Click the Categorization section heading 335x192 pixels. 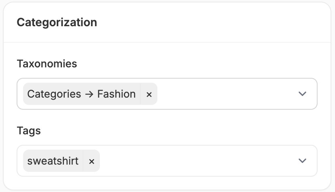pyautogui.click(x=57, y=22)
